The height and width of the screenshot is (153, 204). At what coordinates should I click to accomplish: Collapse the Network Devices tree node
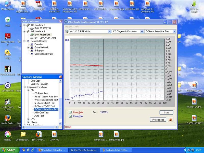pos(24,41)
